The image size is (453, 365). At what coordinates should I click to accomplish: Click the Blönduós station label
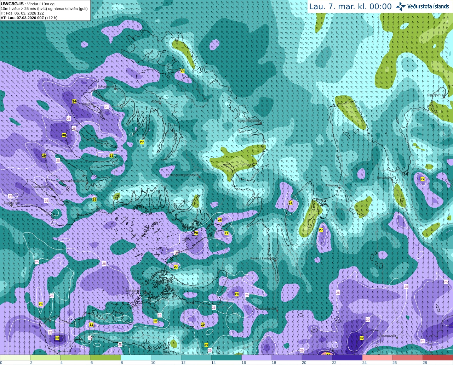click(332, 185)
